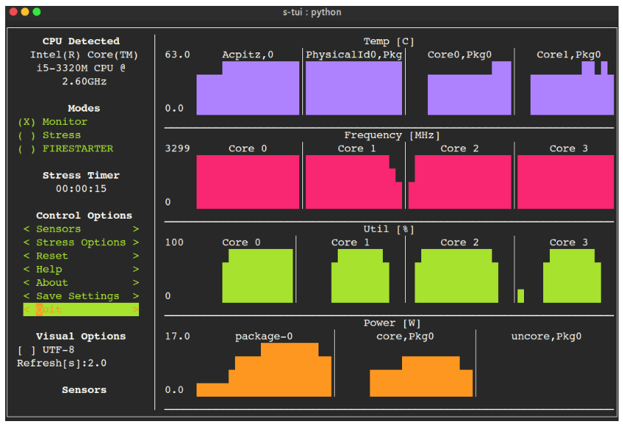Open the Help menu entry

pos(50,269)
